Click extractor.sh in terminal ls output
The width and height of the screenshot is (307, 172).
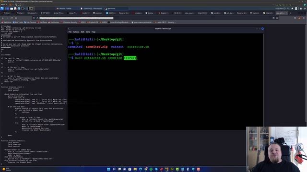[x=138, y=47]
